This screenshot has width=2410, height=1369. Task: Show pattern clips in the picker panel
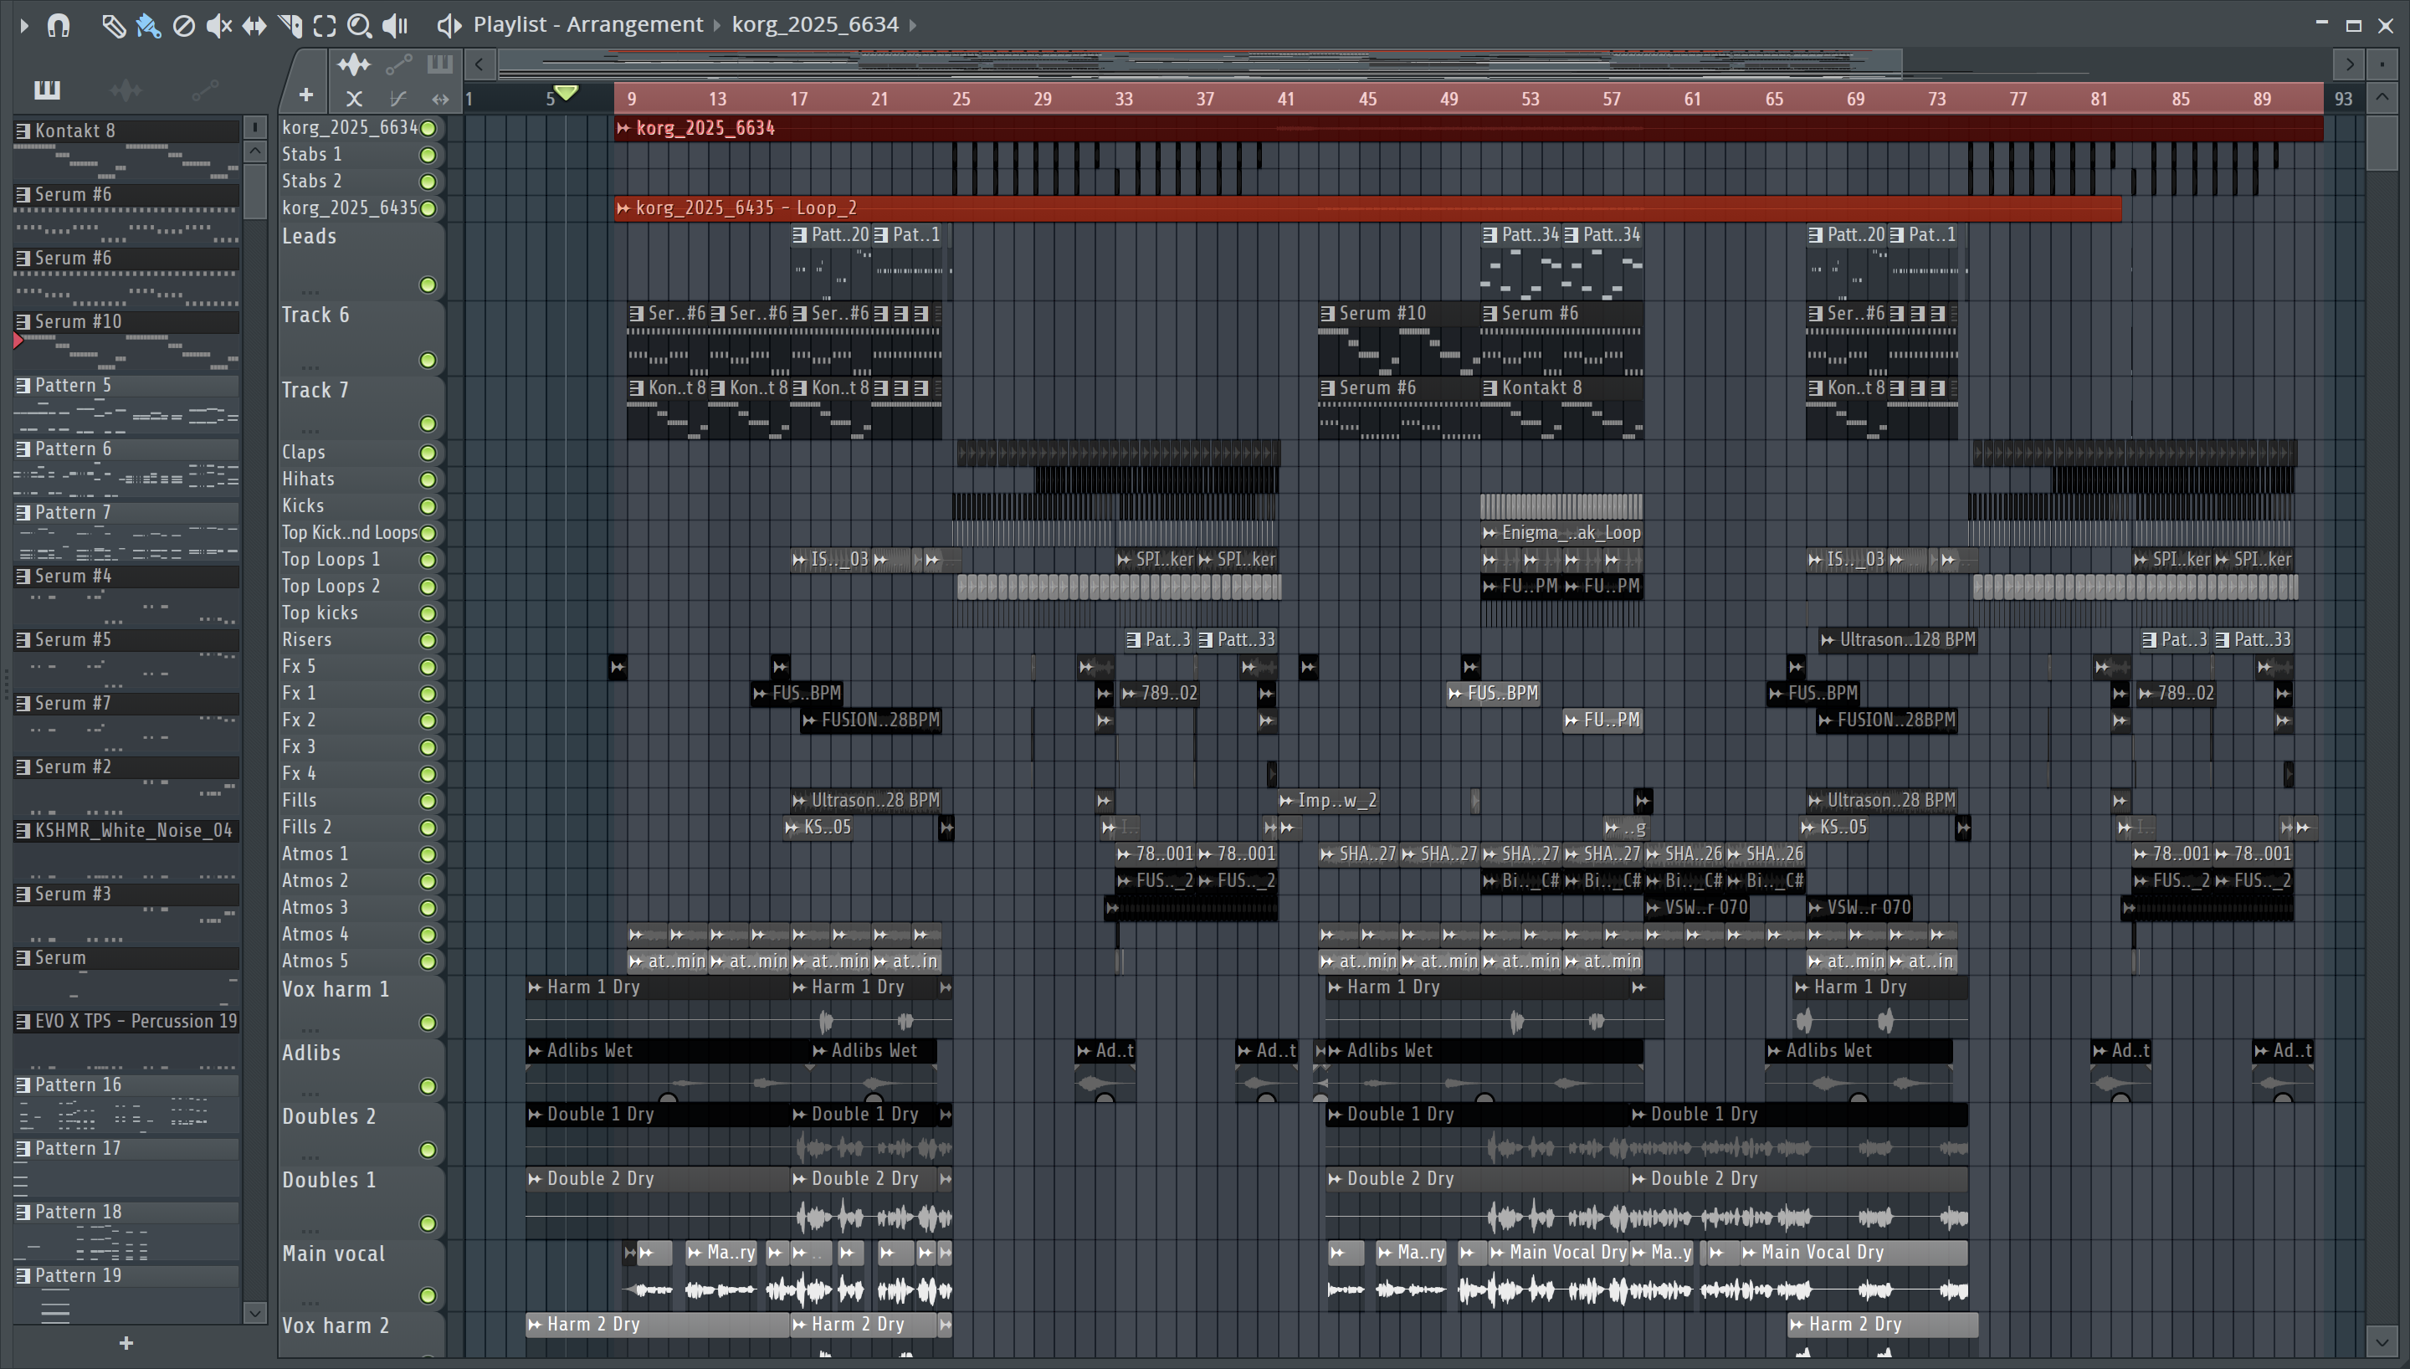click(x=47, y=90)
